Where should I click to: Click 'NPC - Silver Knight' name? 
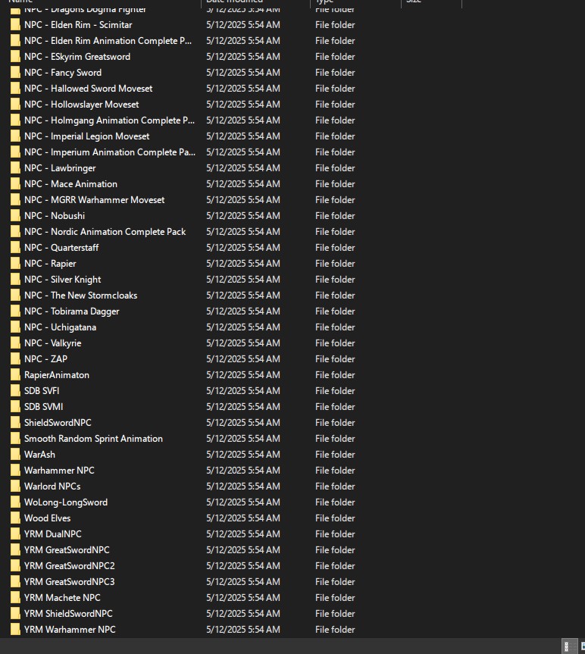point(63,280)
